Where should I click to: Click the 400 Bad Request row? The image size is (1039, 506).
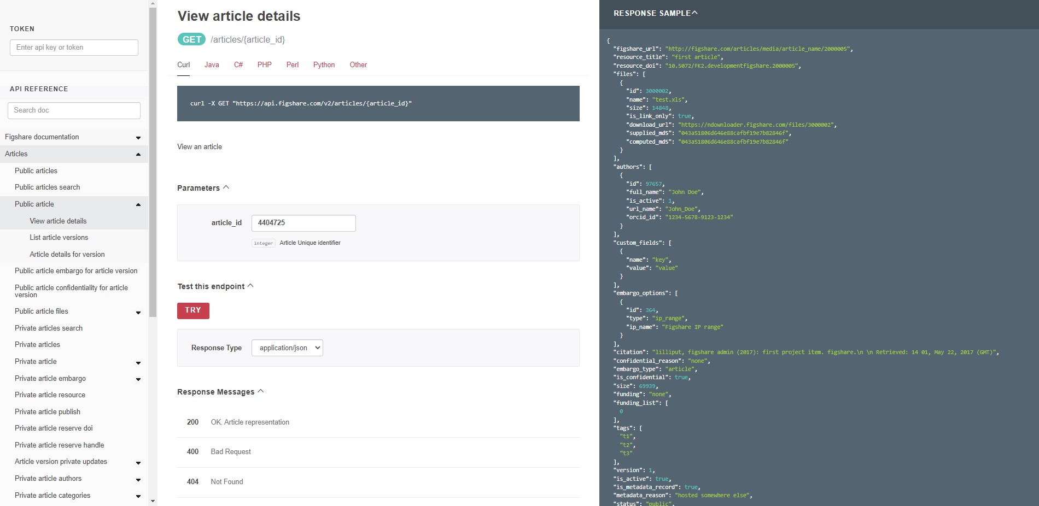pos(378,452)
